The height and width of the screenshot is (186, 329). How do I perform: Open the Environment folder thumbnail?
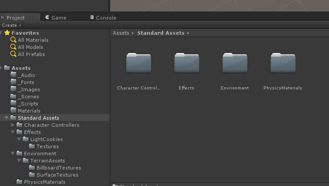235,63
